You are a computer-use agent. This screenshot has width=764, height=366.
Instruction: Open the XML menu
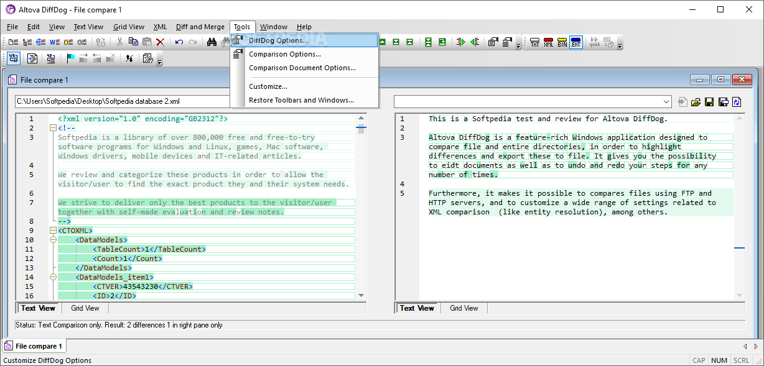[x=160, y=27]
